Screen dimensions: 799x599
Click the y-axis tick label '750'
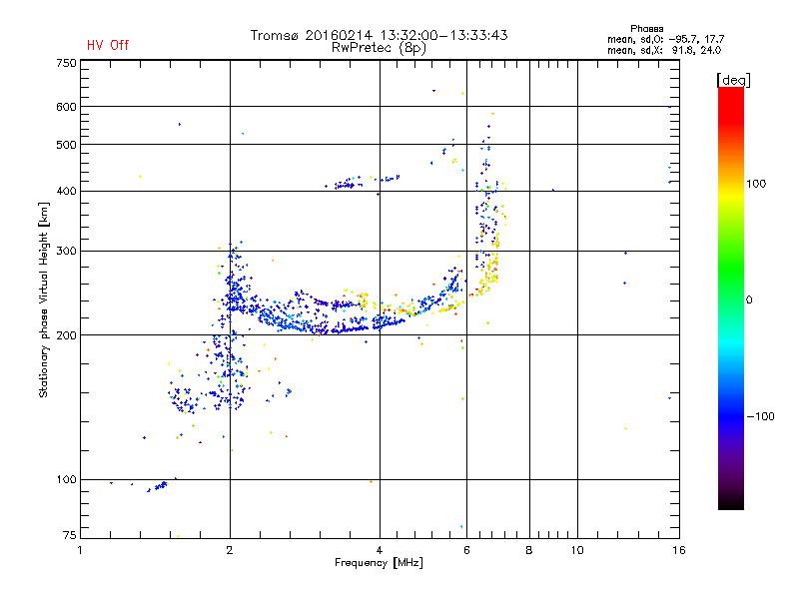pos(66,63)
